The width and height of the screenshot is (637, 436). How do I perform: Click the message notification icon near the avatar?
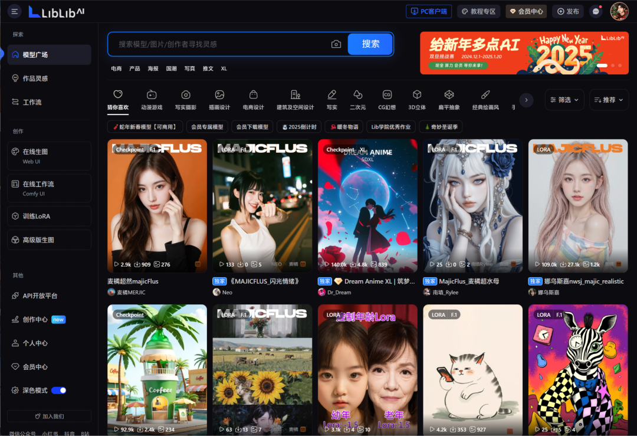click(596, 11)
